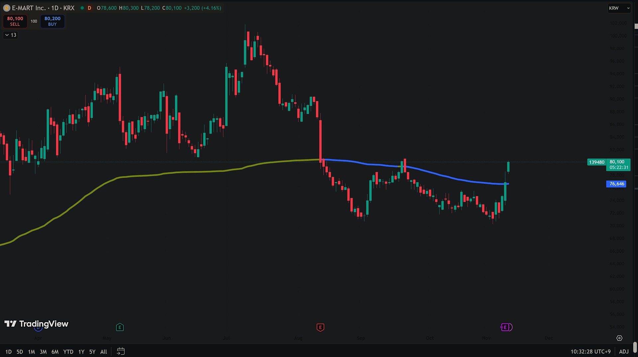This screenshot has width=638, height=357.
Task: Click the green market status dot
Action: (82, 8)
